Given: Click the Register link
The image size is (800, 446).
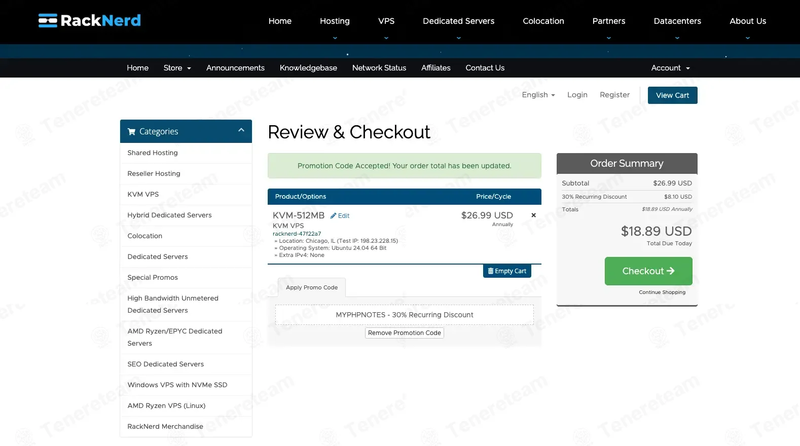Looking at the screenshot, I should [614, 95].
